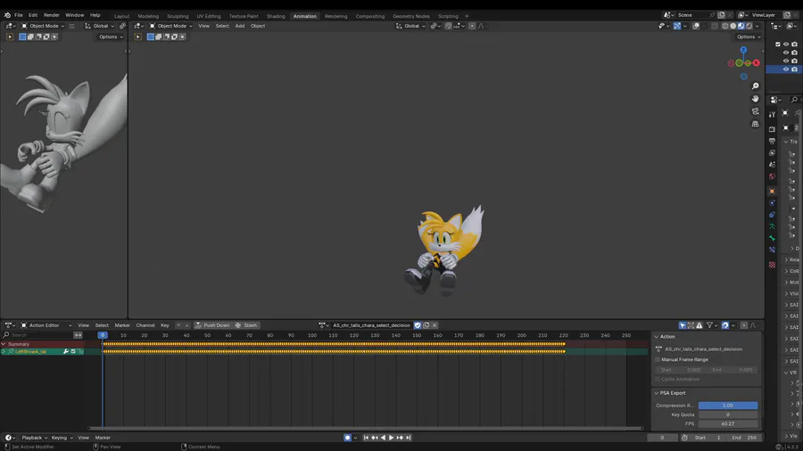Viewport: 803px width, 451px height.
Task: Click the red X axis on the navigation gizmo
Action: click(x=756, y=63)
